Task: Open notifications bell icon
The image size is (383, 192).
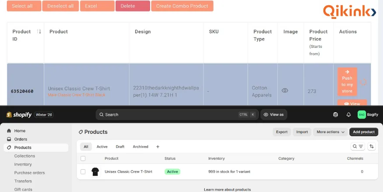Action: 348,114
